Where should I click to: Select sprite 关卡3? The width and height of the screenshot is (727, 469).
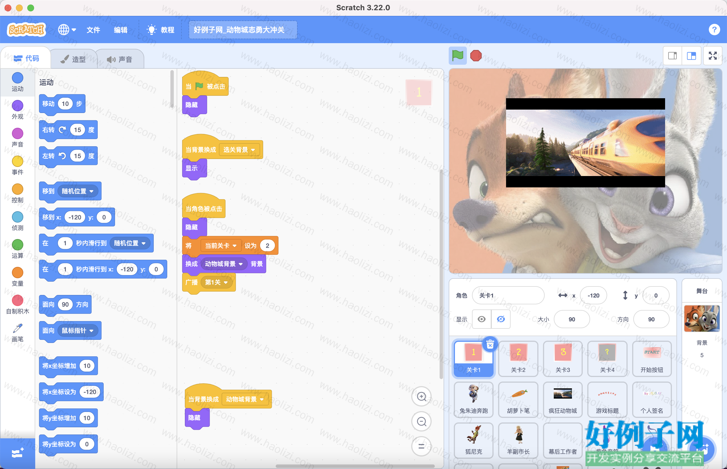click(563, 359)
